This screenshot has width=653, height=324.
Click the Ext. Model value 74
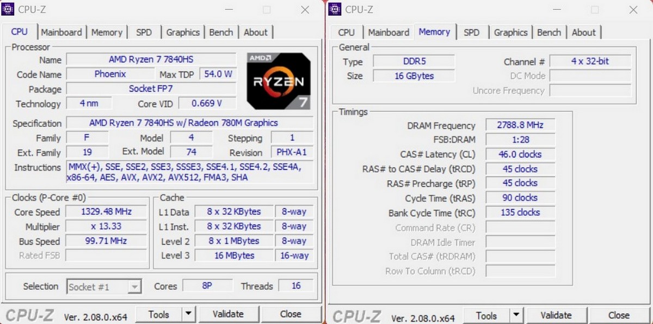pos(192,152)
